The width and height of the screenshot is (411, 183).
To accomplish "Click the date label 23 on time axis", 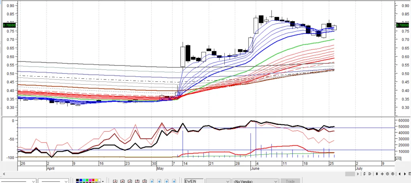I will [128, 164].
